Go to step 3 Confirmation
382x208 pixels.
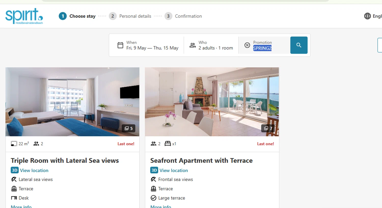click(x=183, y=16)
